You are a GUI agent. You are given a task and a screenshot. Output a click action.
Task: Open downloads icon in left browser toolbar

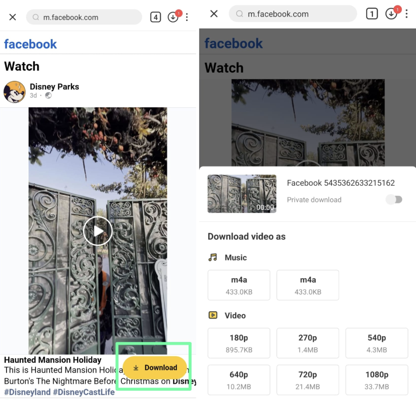pyautogui.click(x=173, y=17)
